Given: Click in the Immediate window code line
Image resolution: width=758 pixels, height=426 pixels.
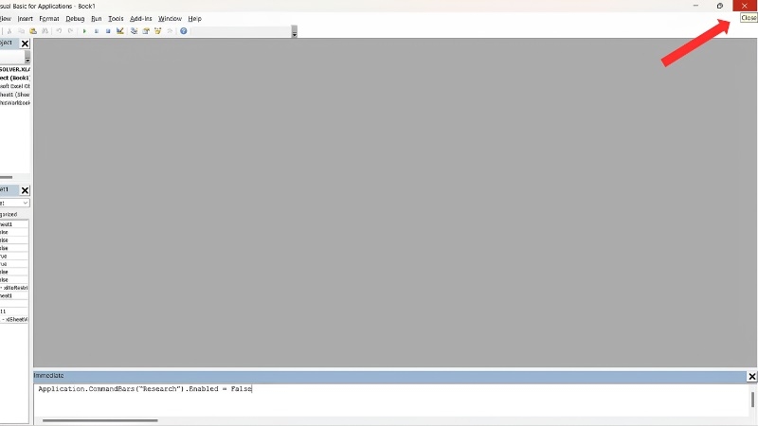Looking at the screenshot, I should click(145, 389).
